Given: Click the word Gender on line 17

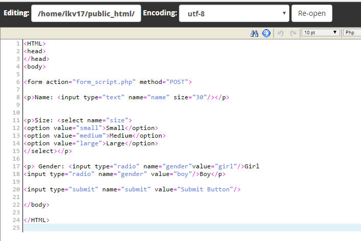Looking at the screenshot, I should coord(50,166).
